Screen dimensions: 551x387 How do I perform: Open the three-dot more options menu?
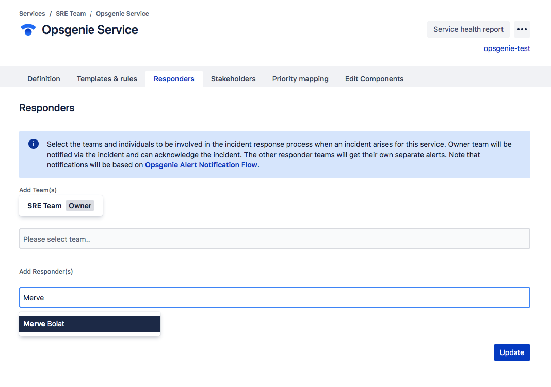click(522, 29)
